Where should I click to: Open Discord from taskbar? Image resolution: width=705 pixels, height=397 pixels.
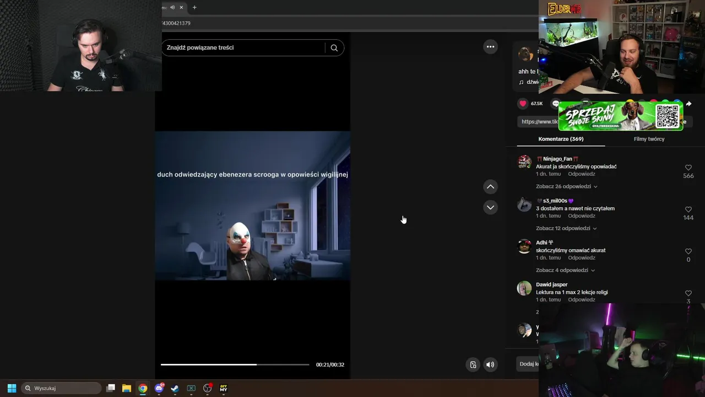(x=159, y=388)
